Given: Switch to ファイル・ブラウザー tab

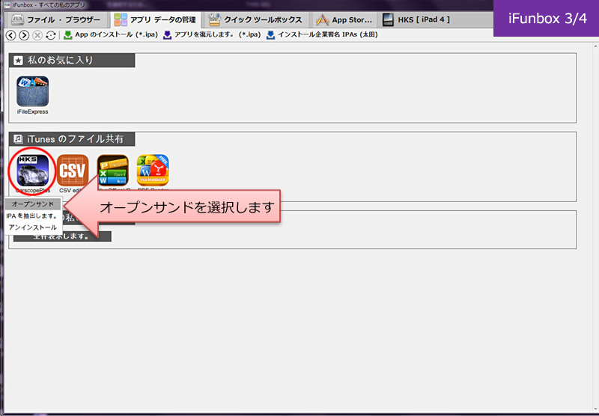Looking at the screenshot, I should pos(55,19).
